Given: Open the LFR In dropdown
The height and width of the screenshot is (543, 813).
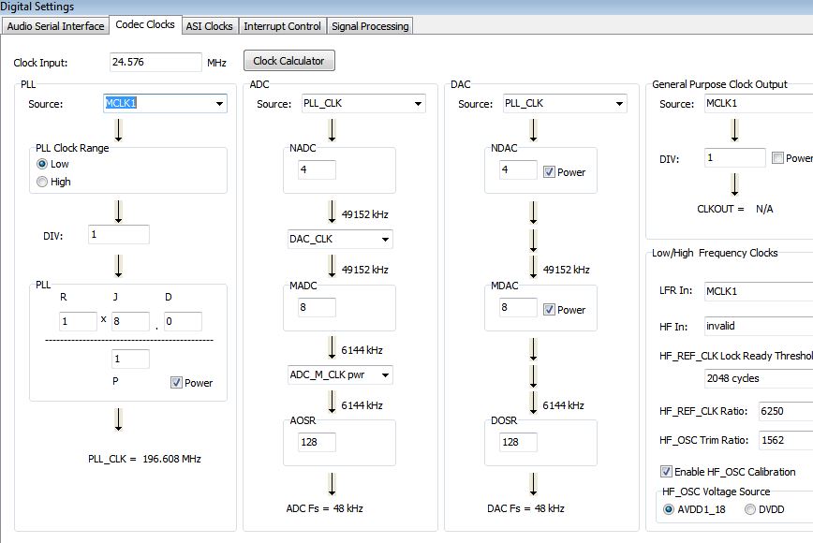Looking at the screenshot, I should [x=759, y=291].
